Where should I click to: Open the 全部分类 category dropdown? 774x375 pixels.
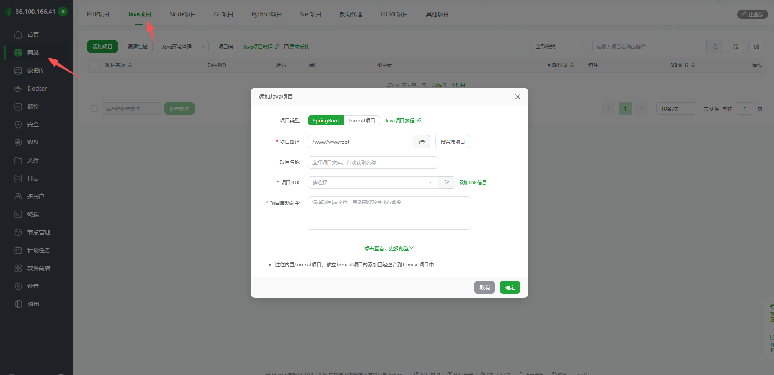click(559, 46)
